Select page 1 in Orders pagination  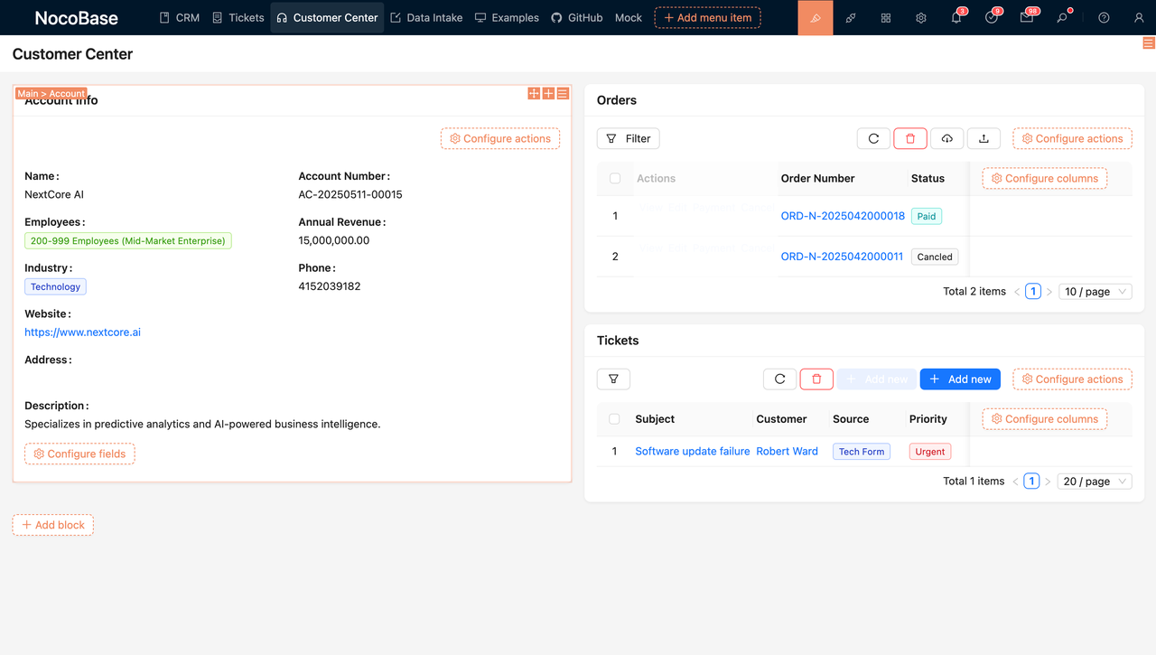pos(1032,291)
